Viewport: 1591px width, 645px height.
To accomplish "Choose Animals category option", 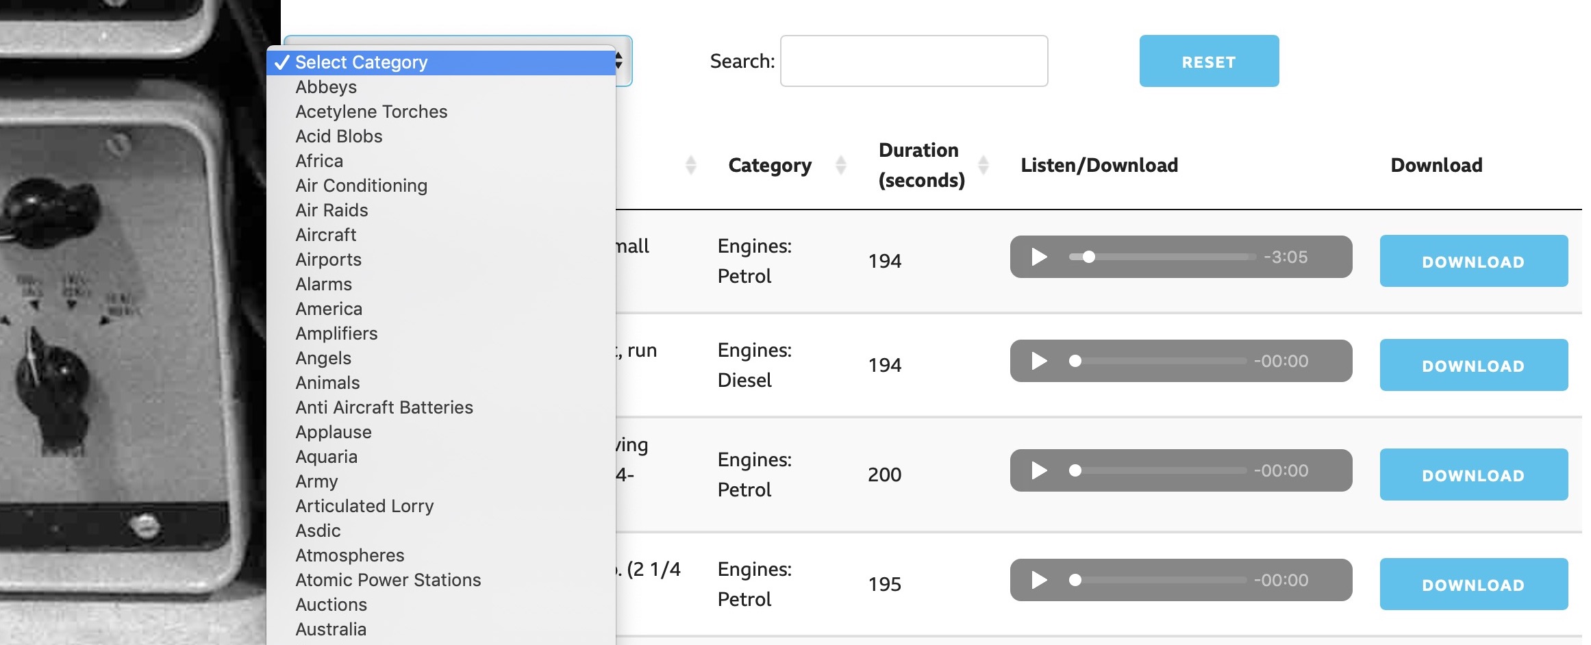I will [327, 383].
